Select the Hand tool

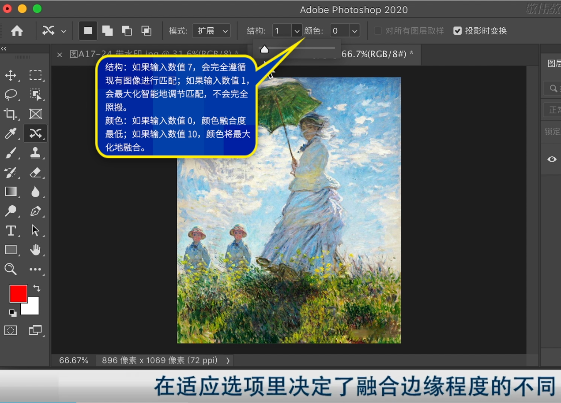(35, 250)
